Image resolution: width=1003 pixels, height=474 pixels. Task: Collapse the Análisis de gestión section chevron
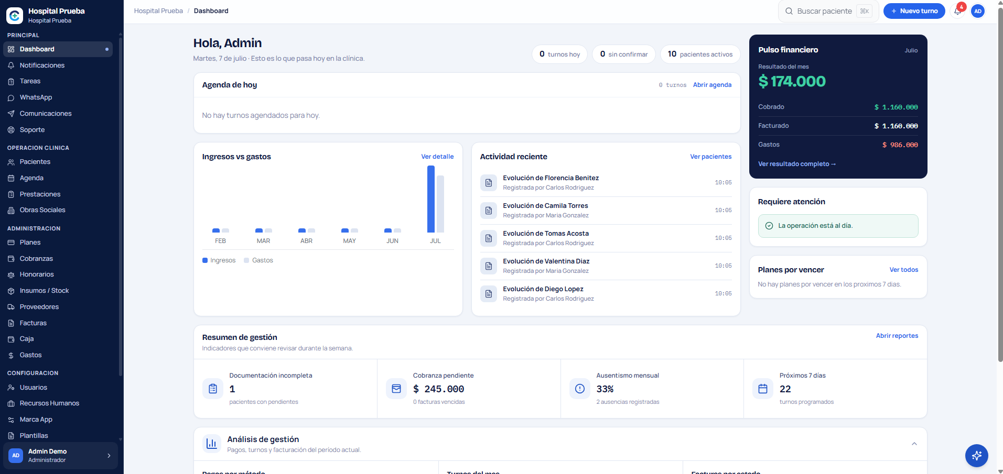tap(914, 444)
